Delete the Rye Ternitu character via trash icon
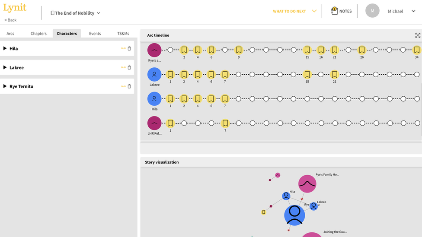Screen dimensions: 422x237 [129, 87]
